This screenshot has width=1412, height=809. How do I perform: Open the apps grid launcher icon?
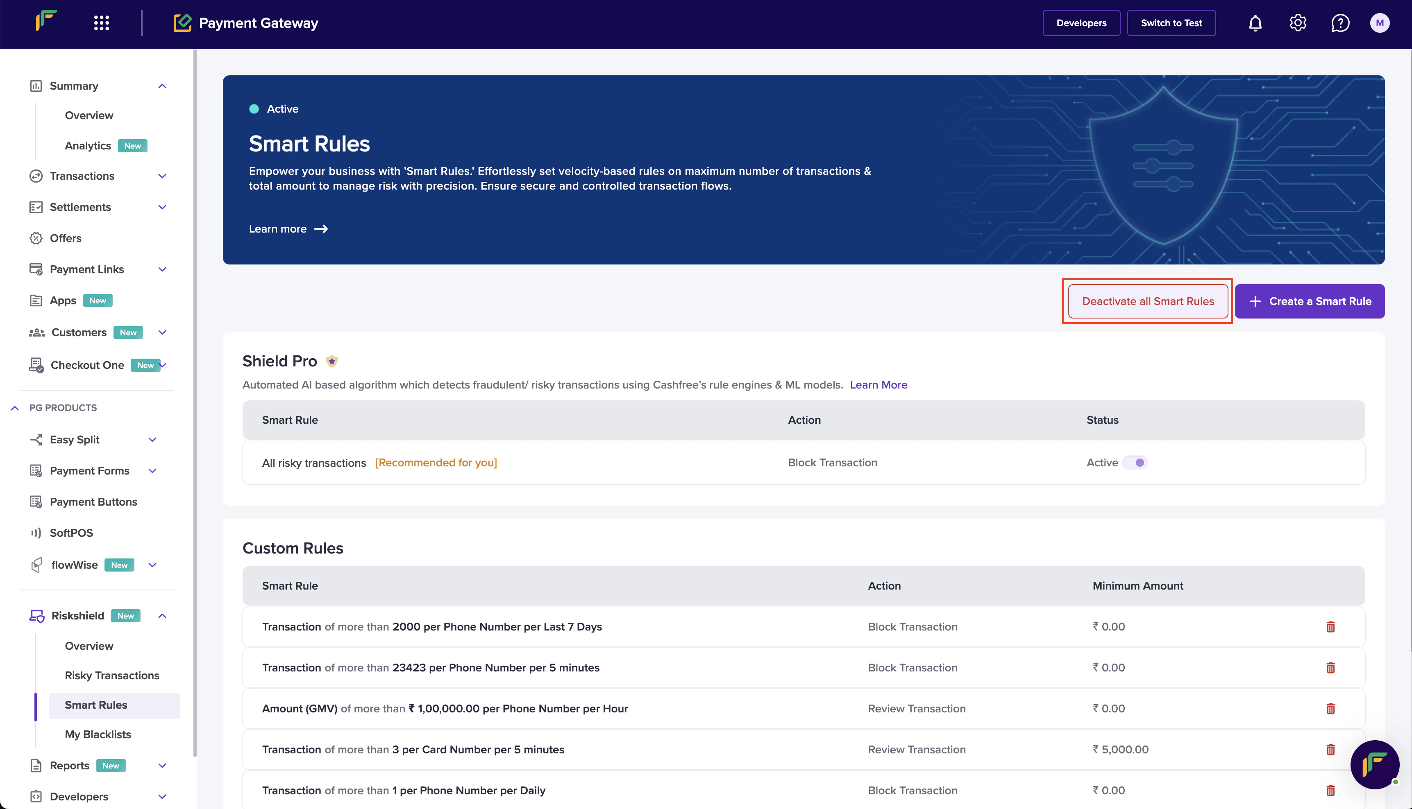pyautogui.click(x=101, y=23)
